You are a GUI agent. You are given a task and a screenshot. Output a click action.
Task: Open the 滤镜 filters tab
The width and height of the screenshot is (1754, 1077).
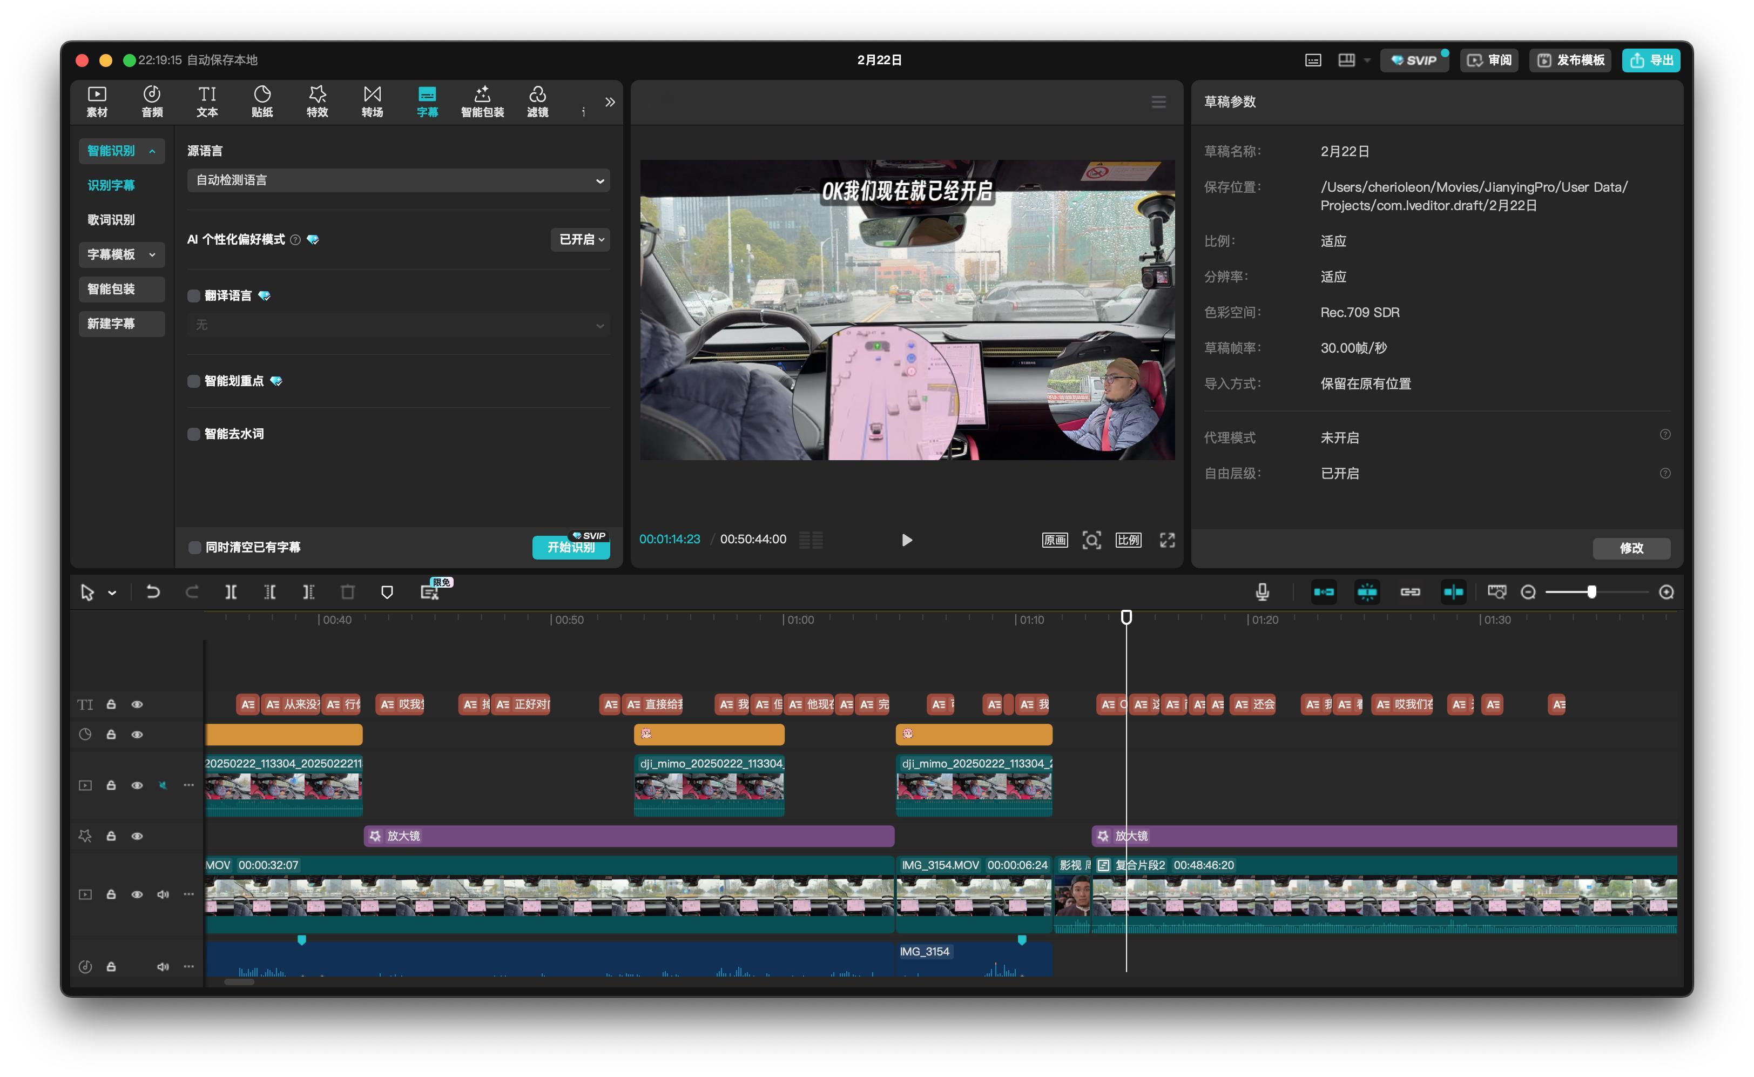pos(538,102)
